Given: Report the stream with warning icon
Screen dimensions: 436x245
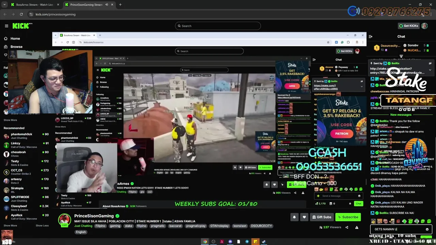Looking at the screenshot, I should coord(357,227).
